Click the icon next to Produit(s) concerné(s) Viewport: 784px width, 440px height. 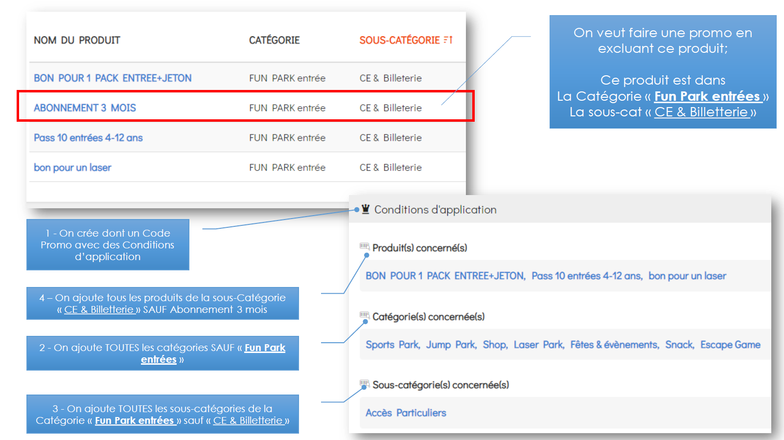364,246
